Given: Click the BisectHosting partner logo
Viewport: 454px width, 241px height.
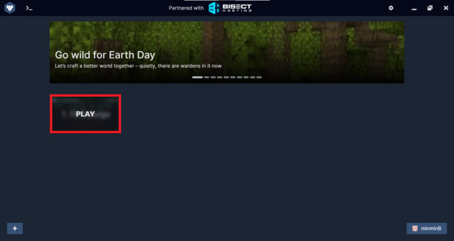Looking at the screenshot, I should pos(230,8).
